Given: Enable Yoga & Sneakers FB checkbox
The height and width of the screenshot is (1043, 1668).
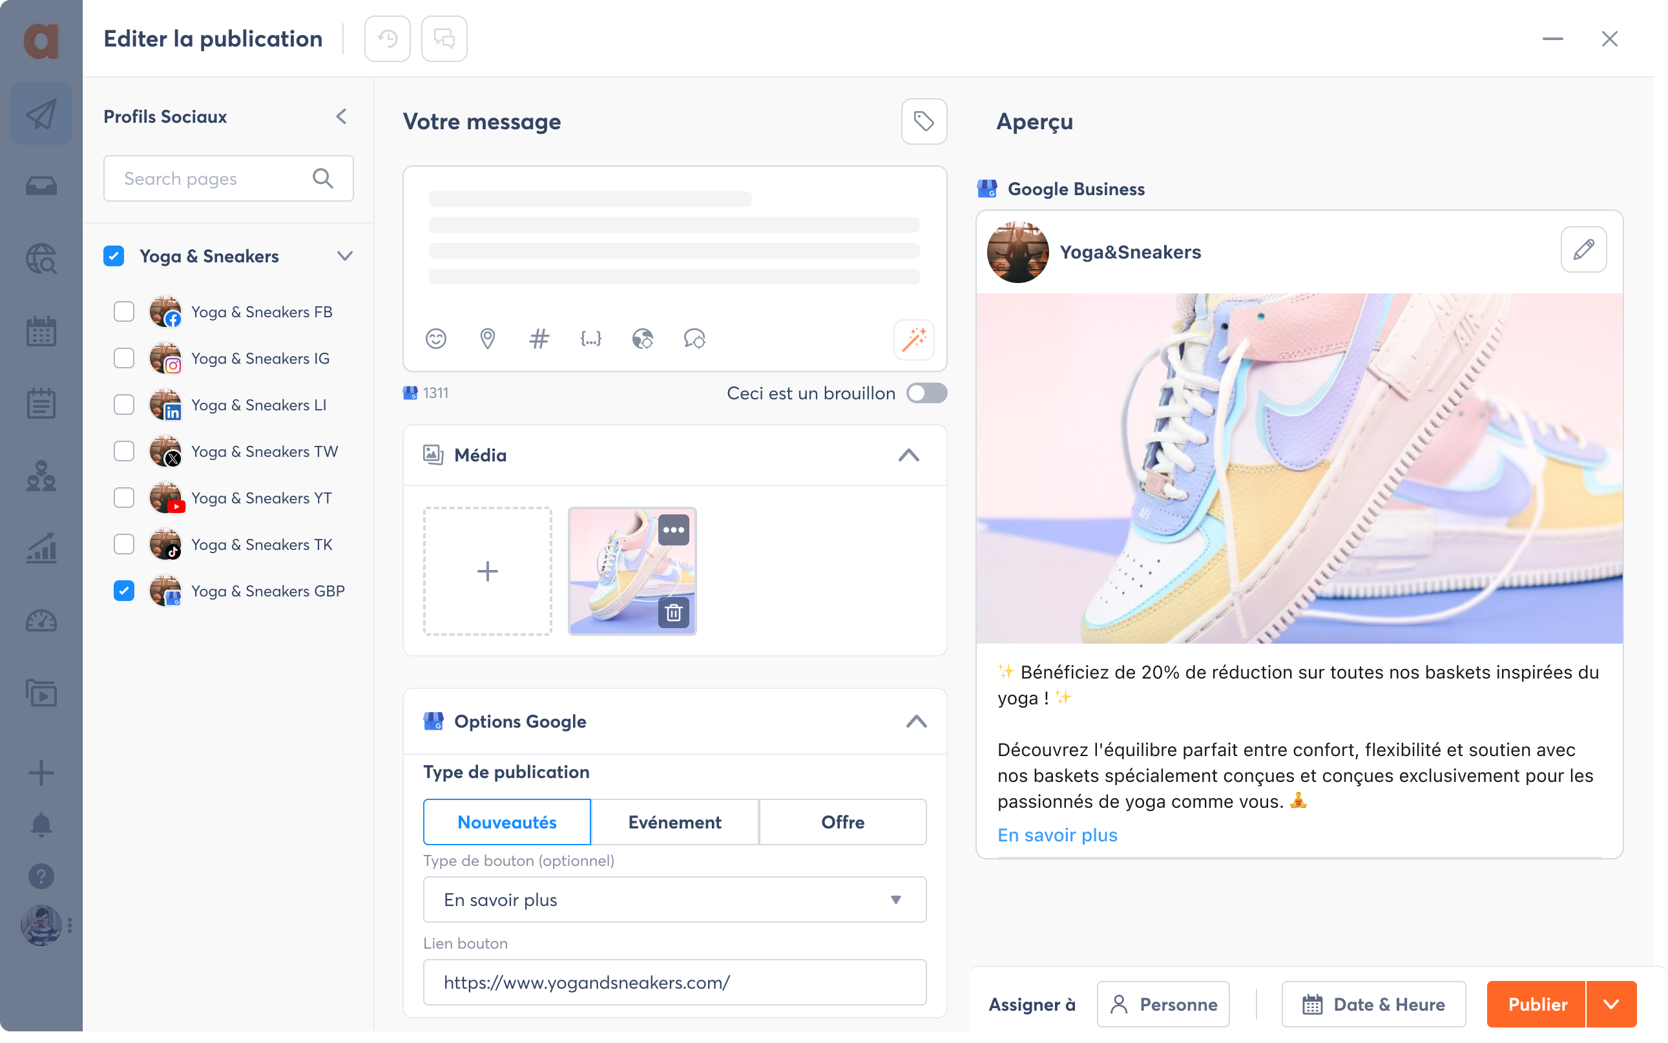Looking at the screenshot, I should coord(125,311).
